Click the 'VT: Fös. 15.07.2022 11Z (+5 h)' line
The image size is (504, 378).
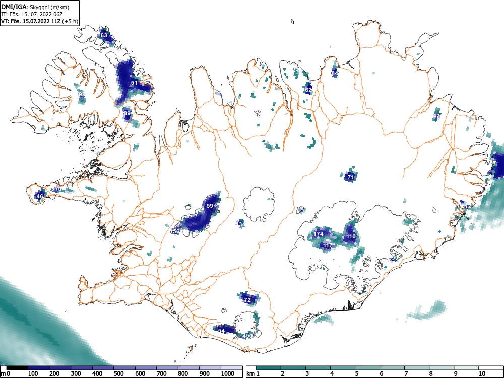click(39, 21)
